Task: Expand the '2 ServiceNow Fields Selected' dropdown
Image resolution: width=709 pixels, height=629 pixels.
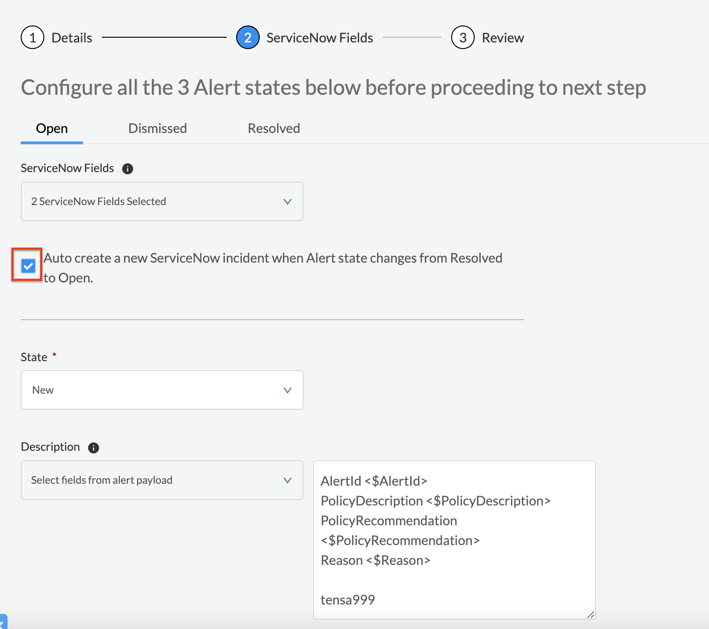Action: (x=162, y=202)
